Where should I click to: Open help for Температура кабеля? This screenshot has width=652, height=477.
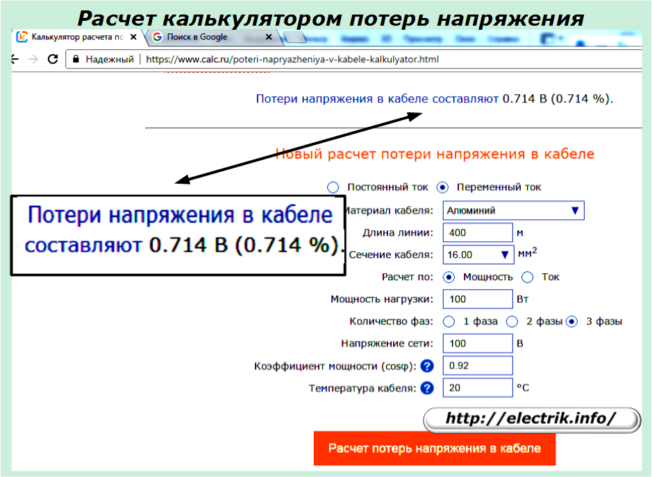[x=426, y=388]
